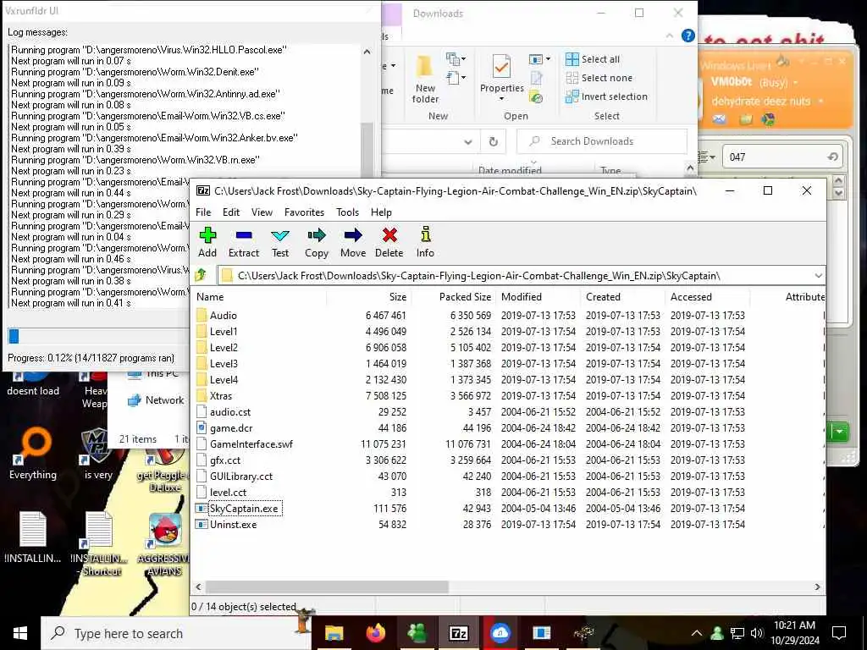Select the GameInterface.swf file
The height and width of the screenshot is (650, 867).
(x=251, y=443)
